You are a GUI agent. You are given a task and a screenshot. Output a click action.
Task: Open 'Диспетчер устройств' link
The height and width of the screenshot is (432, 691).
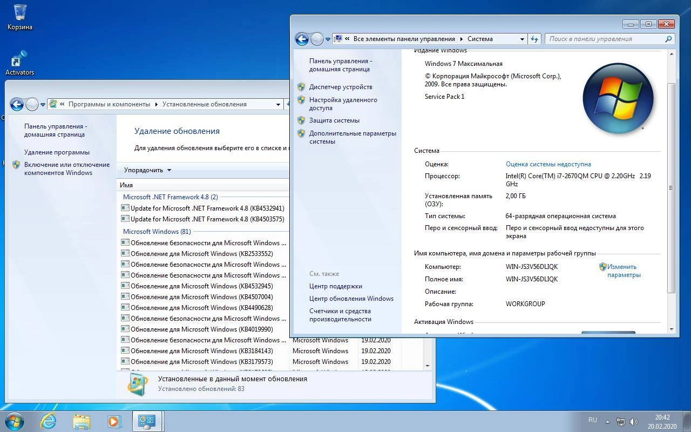[x=341, y=87]
